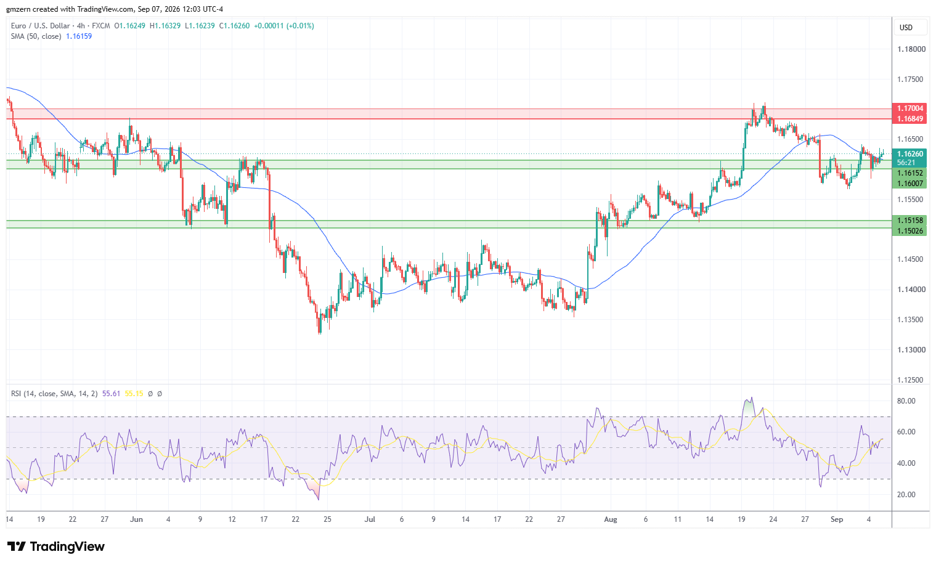Click the "gmzern created with TradingView.com" header text
This screenshot has width=936, height=565.
coord(70,9)
